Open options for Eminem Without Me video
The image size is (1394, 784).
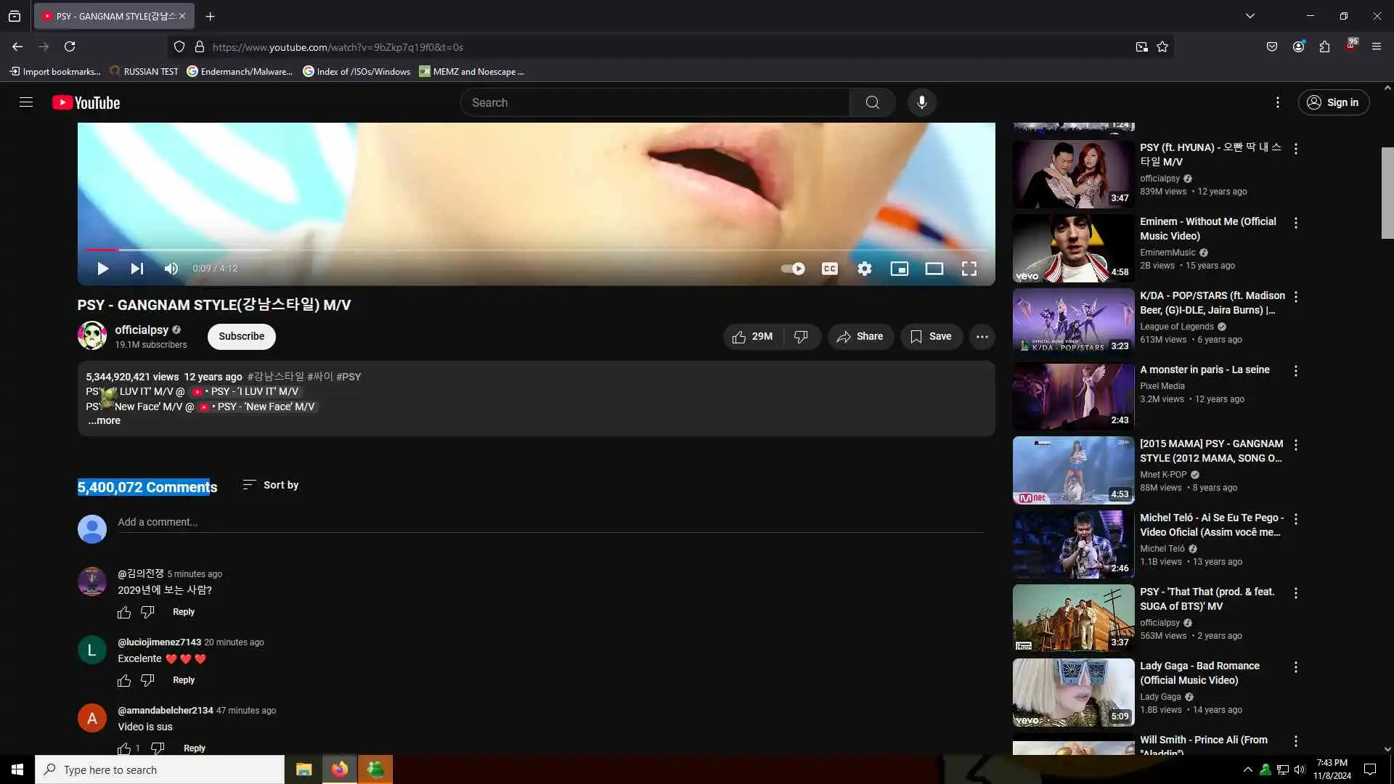click(x=1295, y=223)
